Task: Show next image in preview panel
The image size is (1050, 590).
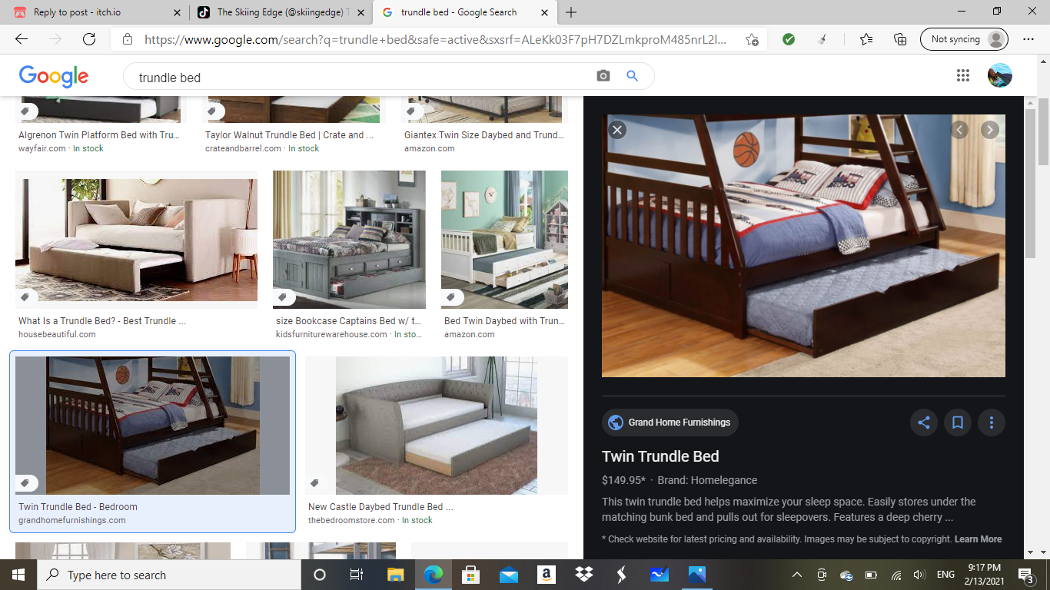Action: pos(990,130)
